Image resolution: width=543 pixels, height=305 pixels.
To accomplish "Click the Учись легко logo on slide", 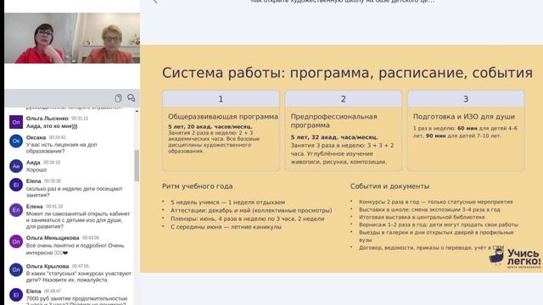I will point(515,258).
